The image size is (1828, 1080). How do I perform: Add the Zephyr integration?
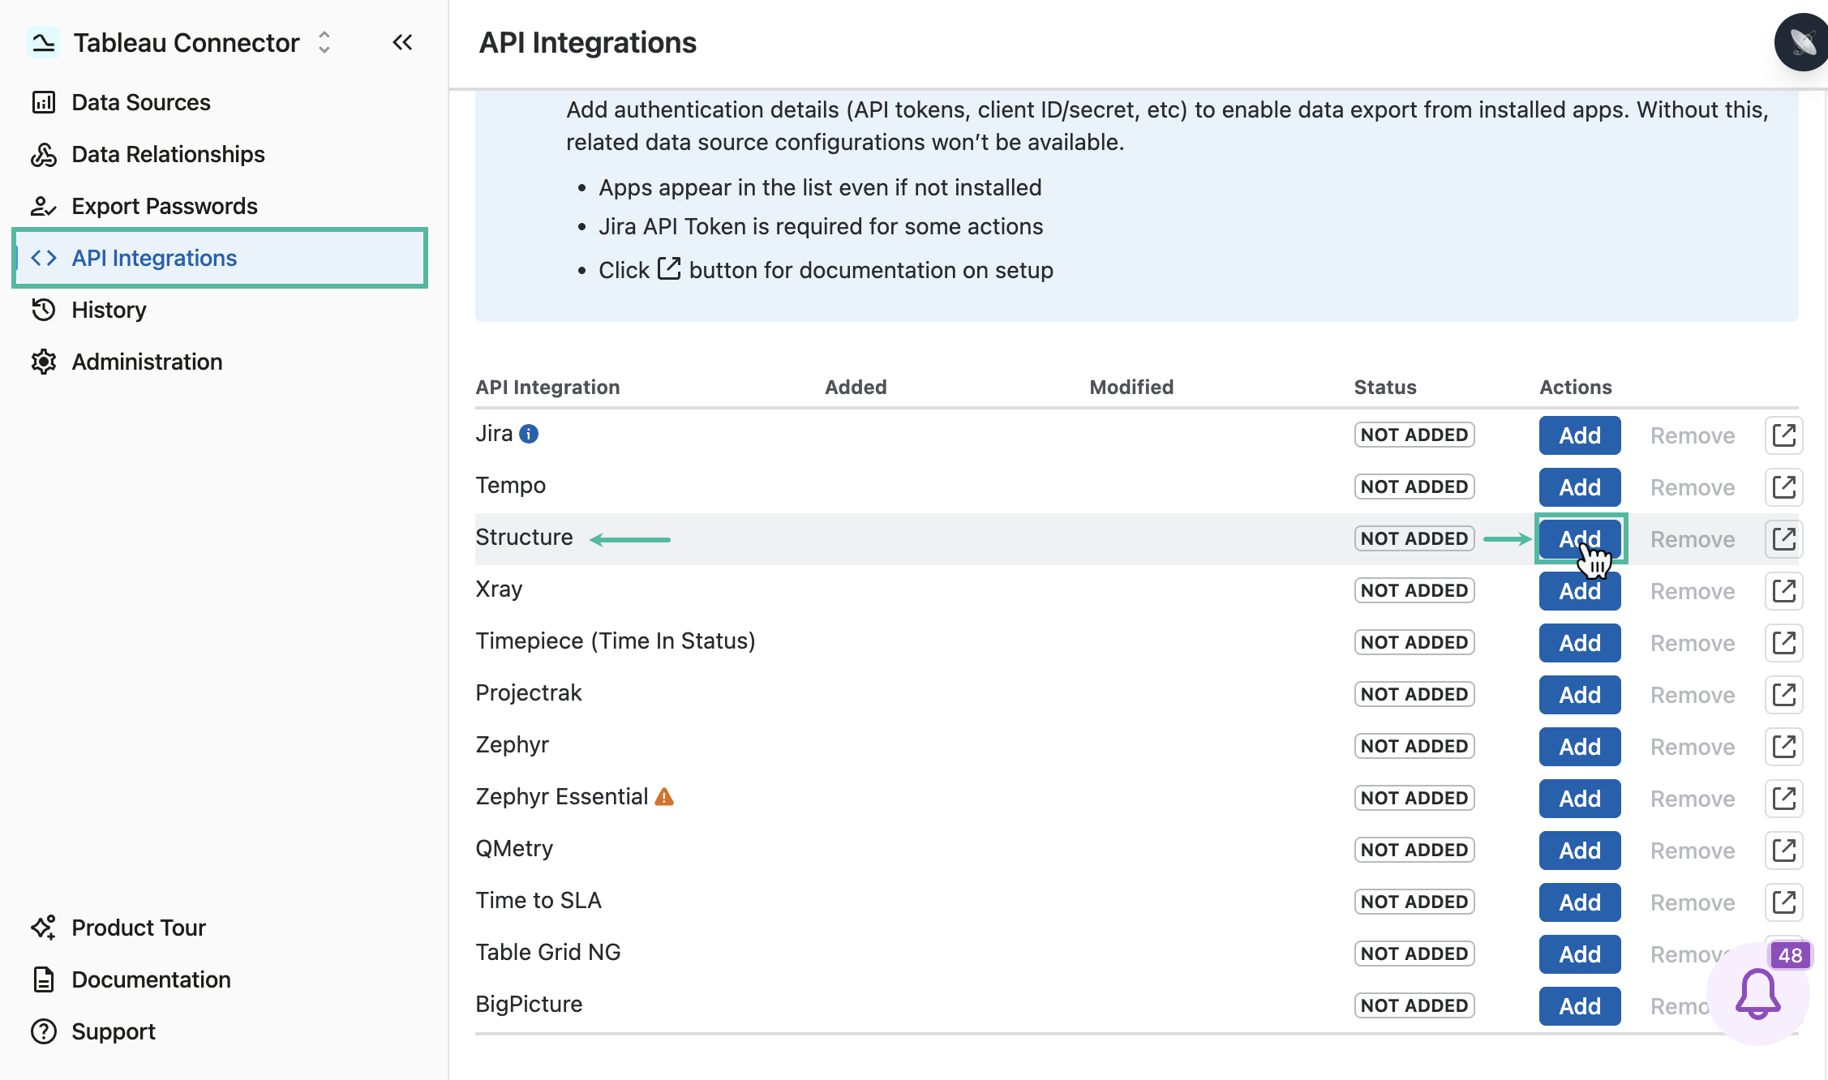[x=1580, y=747]
